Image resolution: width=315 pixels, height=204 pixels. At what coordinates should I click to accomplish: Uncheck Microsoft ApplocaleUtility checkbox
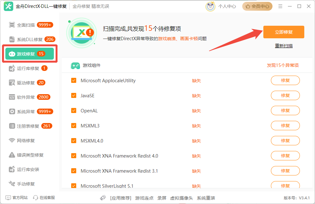74,80
